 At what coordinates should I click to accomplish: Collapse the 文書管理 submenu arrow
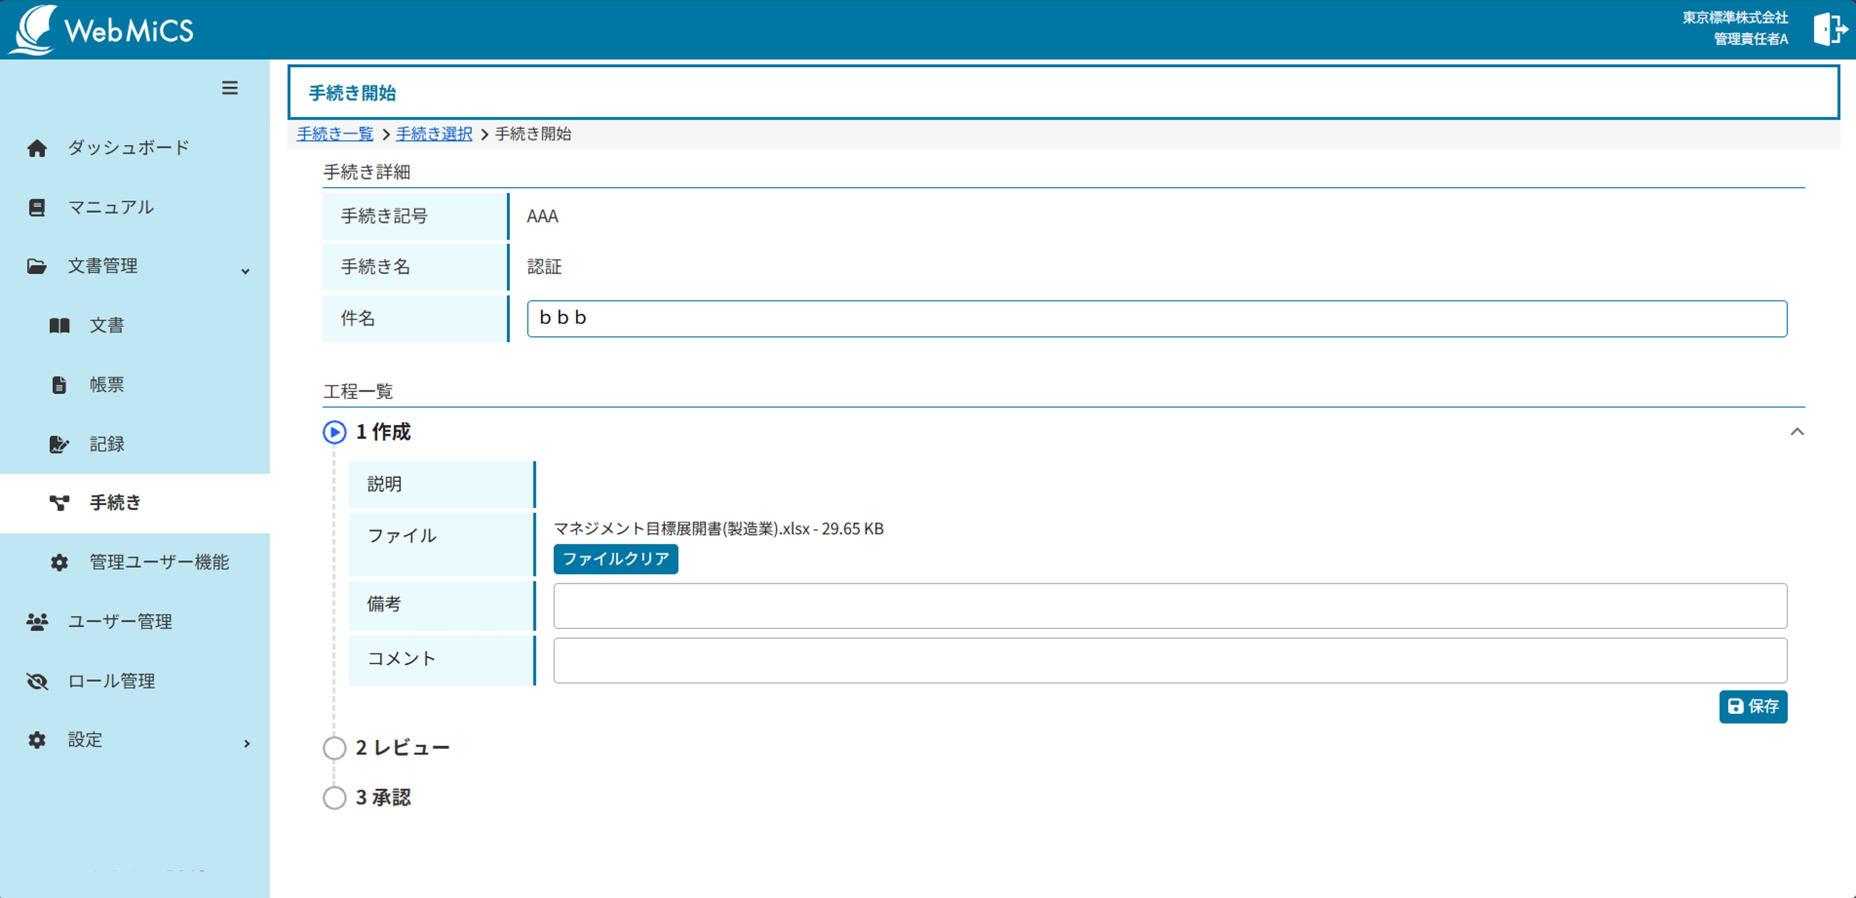click(245, 271)
